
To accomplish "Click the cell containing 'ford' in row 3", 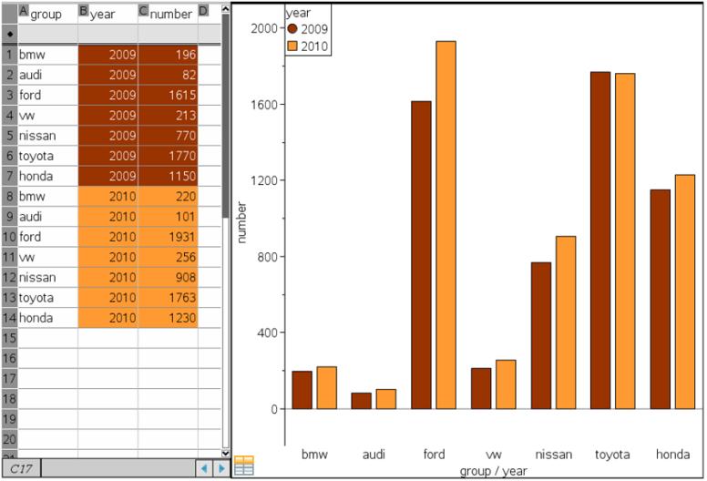I will coord(47,95).
